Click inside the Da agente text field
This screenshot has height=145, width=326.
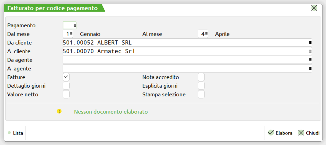183,60
